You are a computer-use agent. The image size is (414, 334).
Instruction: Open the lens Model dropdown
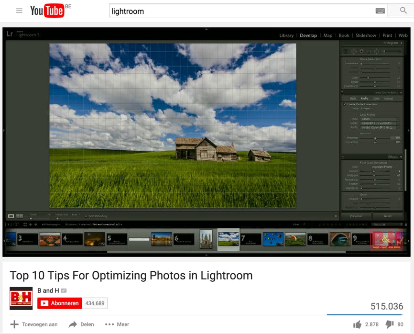coord(380,123)
